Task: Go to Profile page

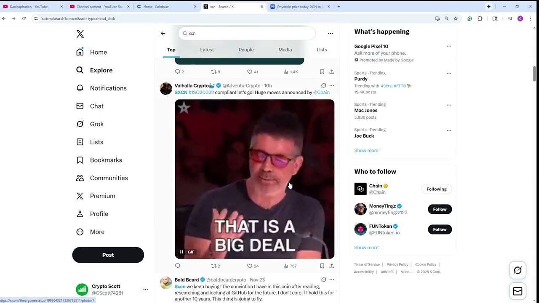Action: pos(92,214)
